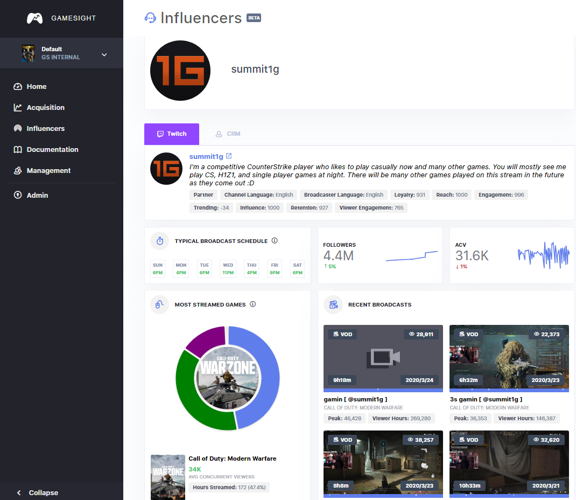
Task: Click the Hours Streamed: 172 (47.4%) tag
Action: tap(229, 487)
